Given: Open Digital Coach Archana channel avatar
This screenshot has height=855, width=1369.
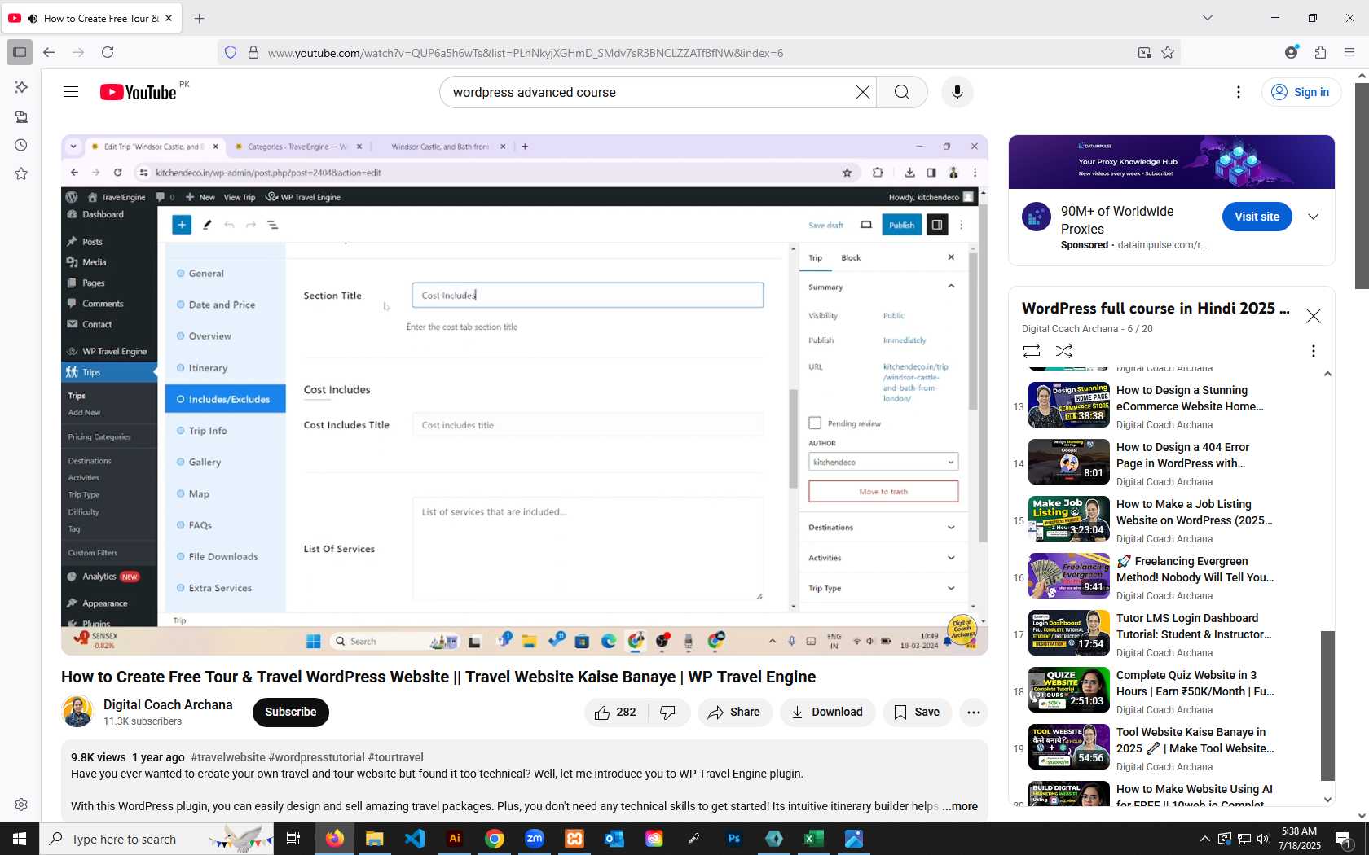Looking at the screenshot, I should pyautogui.click(x=77, y=712).
